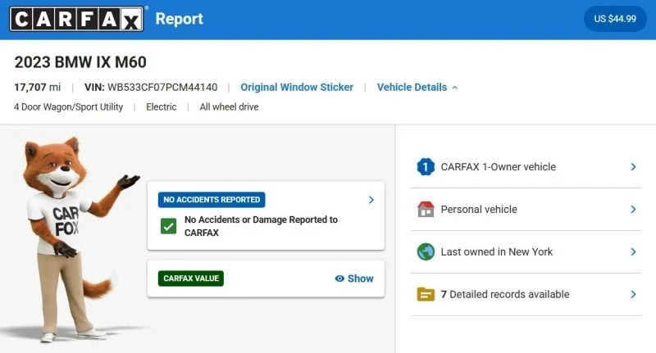Click the Personal vehicle text
The height and width of the screenshot is (353, 656).
479,210
